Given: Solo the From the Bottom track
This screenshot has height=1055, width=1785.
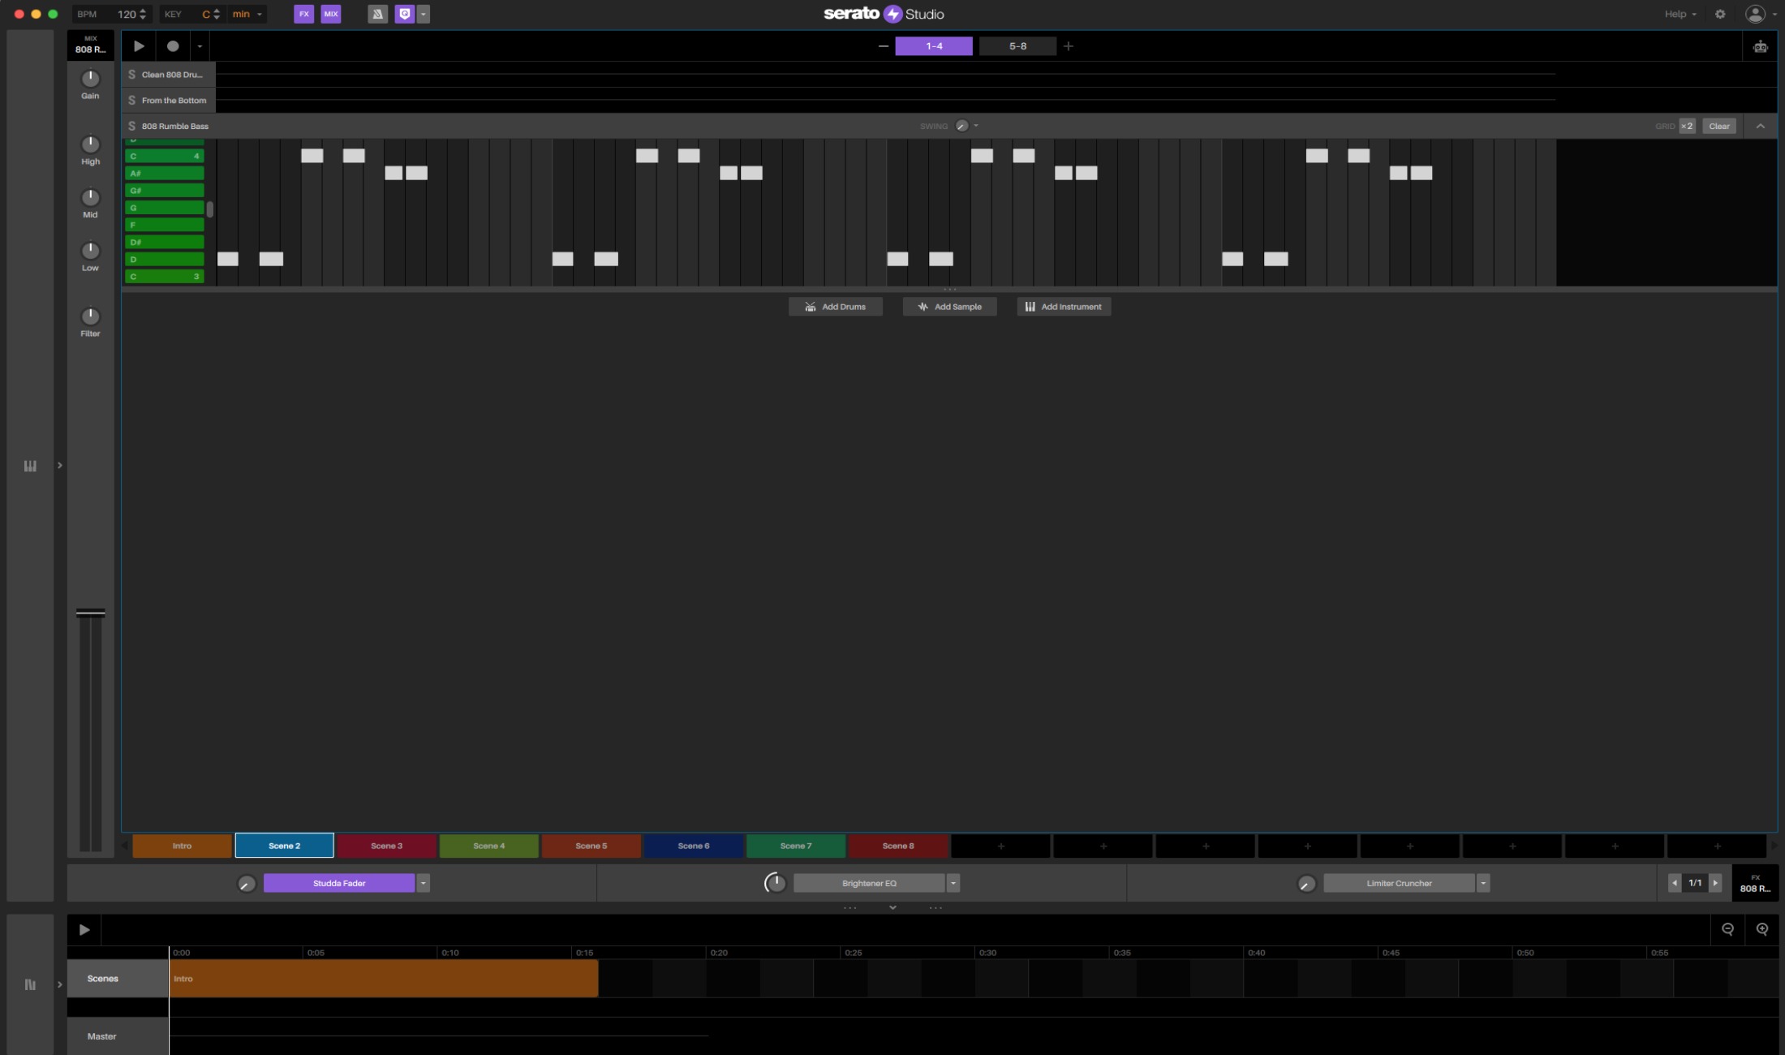Looking at the screenshot, I should tap(131, 101).
